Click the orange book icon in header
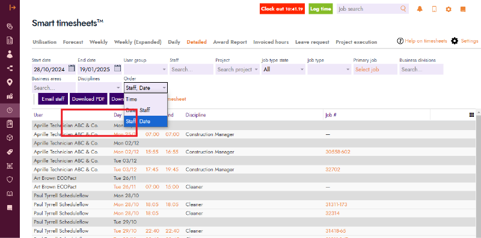 [x=463, y=9]
